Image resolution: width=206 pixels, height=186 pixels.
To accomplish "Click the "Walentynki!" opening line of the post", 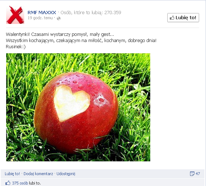I will (60, 34).
